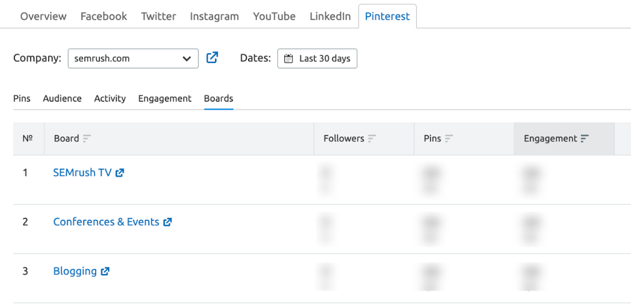631x304 pixels.
Task: Switch to the LinkedIn tab
Action: point(330,16)
